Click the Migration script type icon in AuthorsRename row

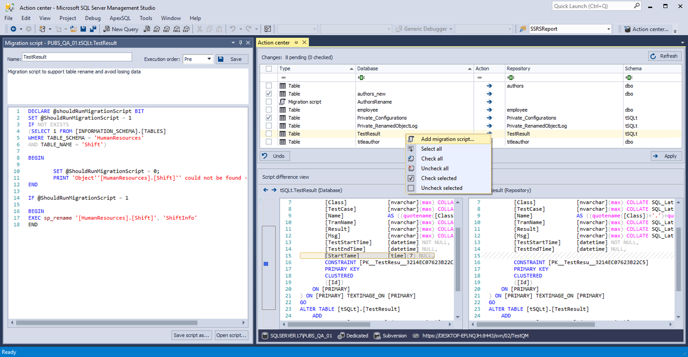click(283, 102)
